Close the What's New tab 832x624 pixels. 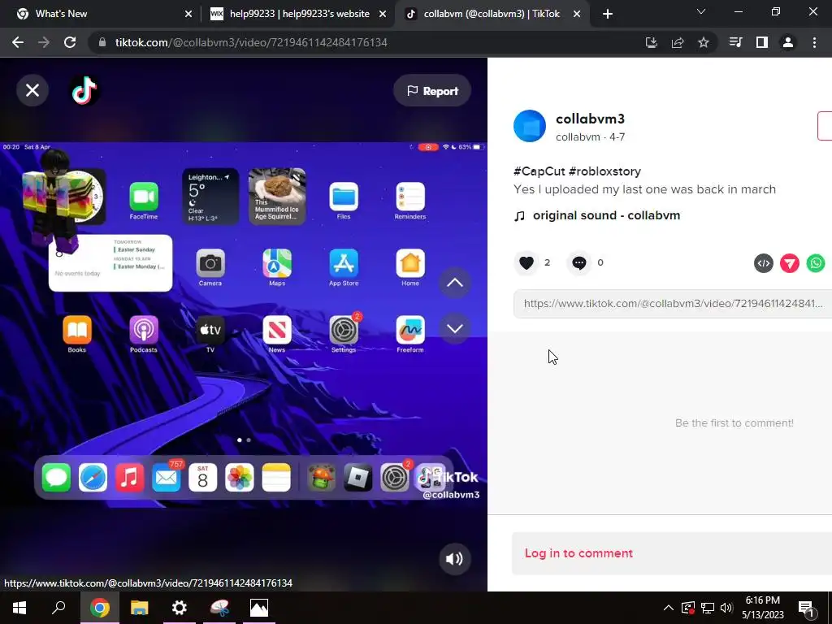click(x=188, y=15)
